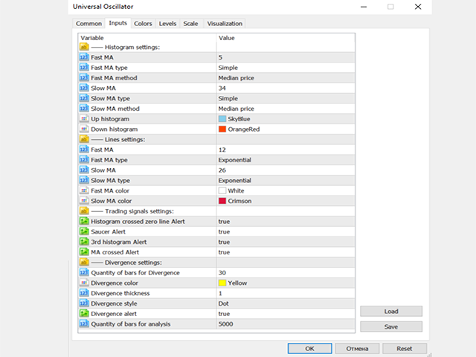The image size is (476, 357).
Task: Switch to the Colors tab
Action: (143, 24)
